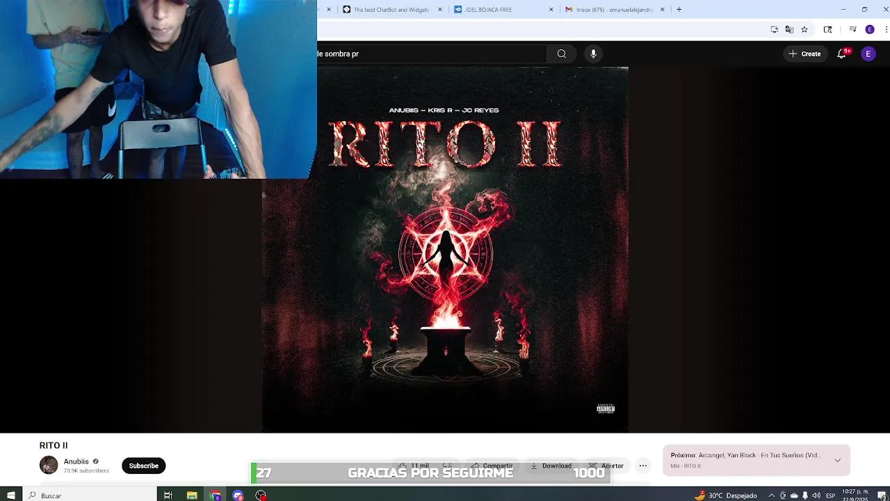
Task: Open the OBS Studio taskbar icon
Action: tap(261, 495)
